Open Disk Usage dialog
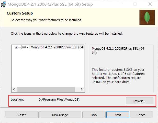The width and height of the screenshot is (158, 123). [x=60, y=115]
